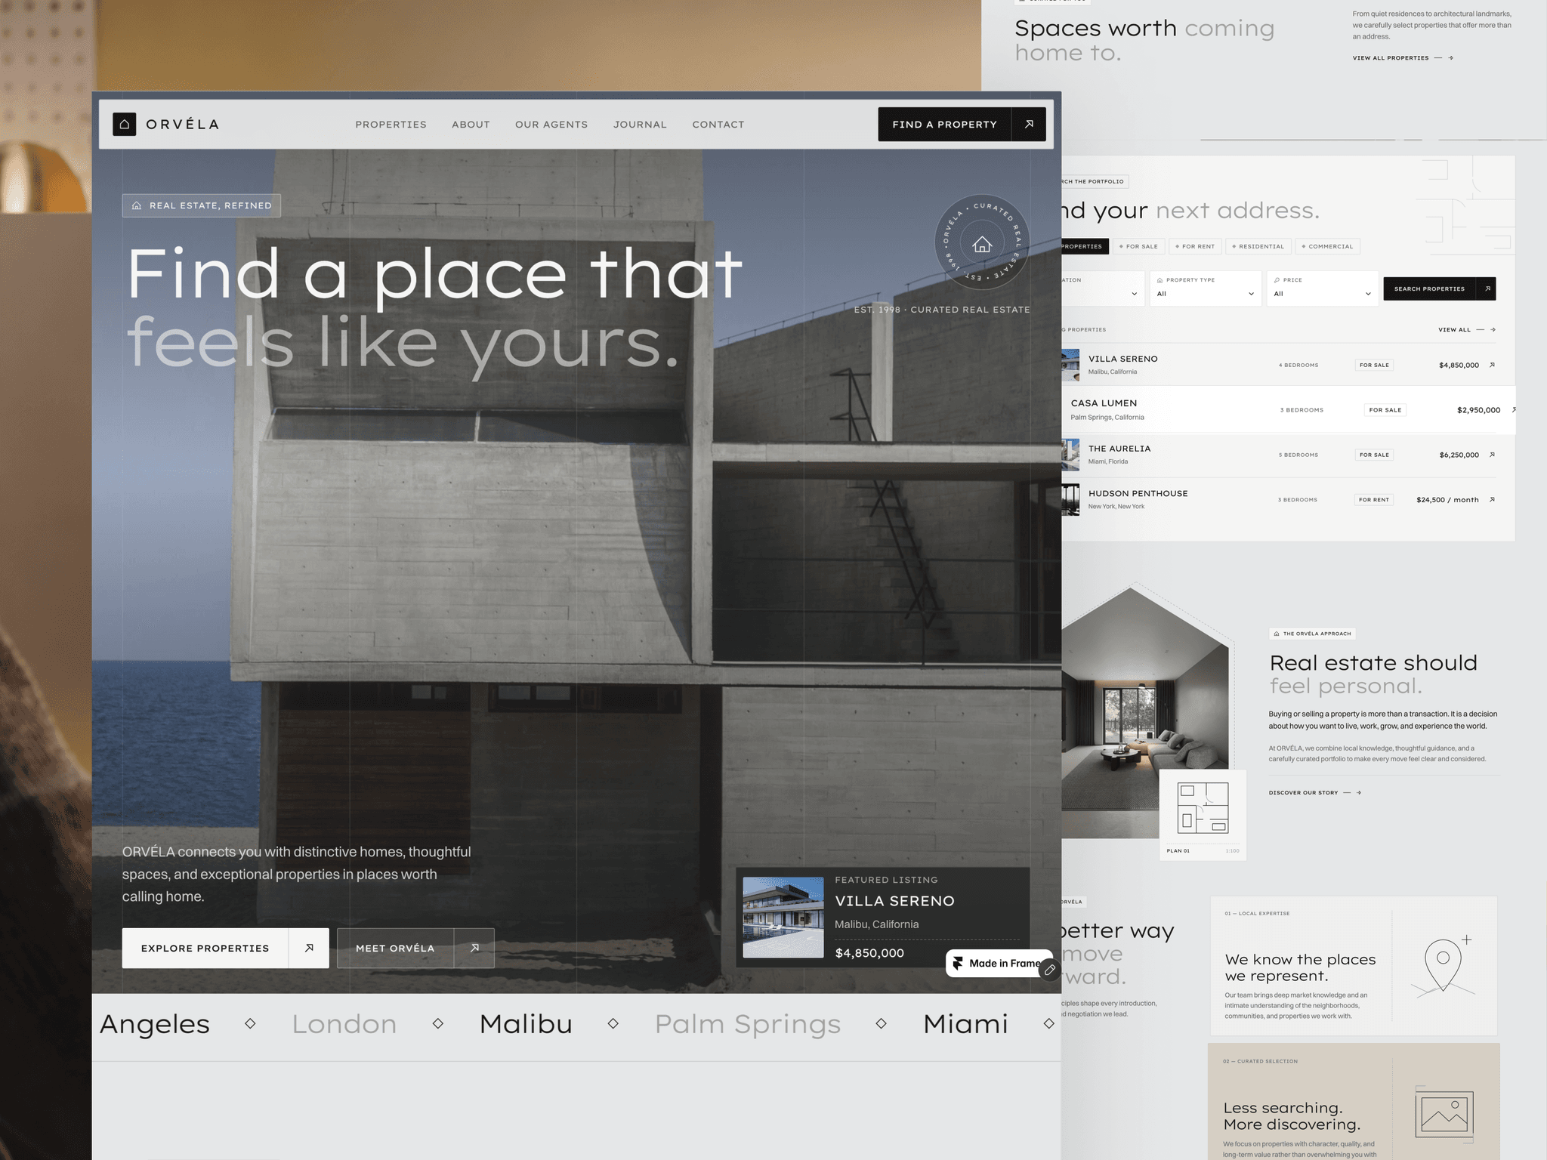This screenshot has width=1547, height=1160.
Task: Click Malibu in the city ticker
Action: 526,1024
